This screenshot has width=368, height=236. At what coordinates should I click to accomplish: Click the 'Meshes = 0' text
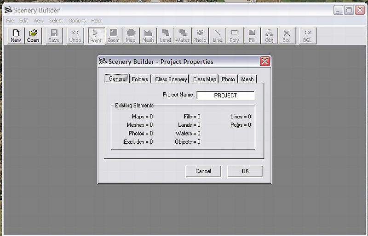[x=140, y=125]
